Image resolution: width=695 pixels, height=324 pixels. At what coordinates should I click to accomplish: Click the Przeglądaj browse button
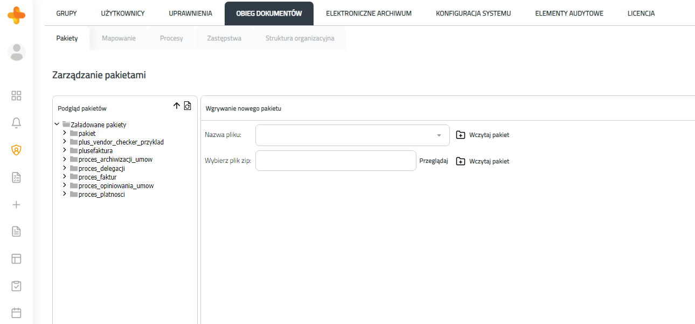click(434, 161)
